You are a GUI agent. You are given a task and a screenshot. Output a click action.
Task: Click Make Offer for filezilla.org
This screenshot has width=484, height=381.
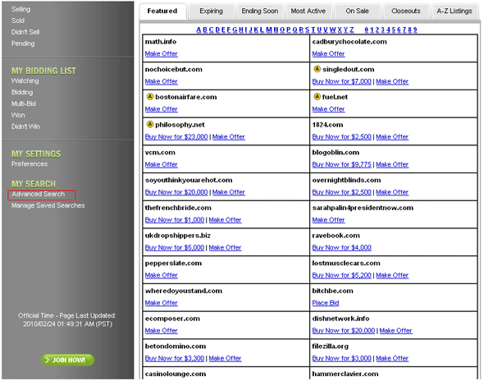392,359
